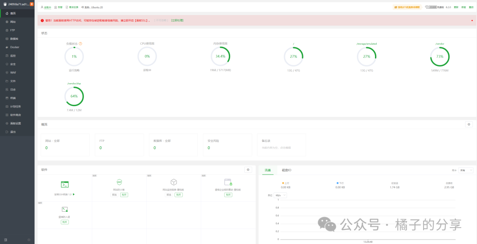Viewport: 477px width, 244px height.
Task: Click purchase button under 网站防火墙
Action: tap(124, 194)
